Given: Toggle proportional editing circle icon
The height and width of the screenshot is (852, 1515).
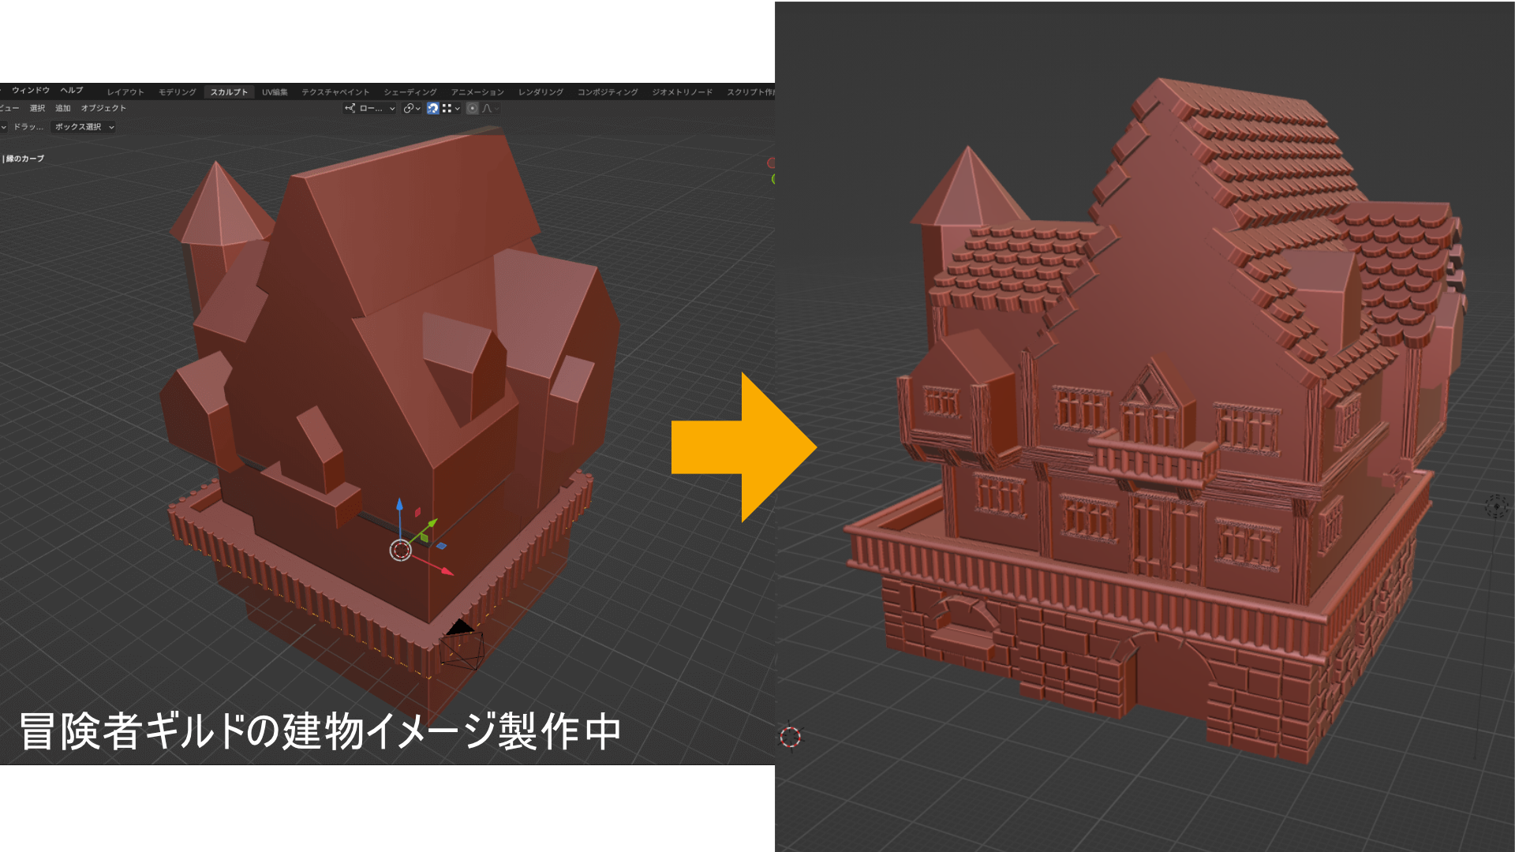Looking at the screenshot, I should [472, 109].
